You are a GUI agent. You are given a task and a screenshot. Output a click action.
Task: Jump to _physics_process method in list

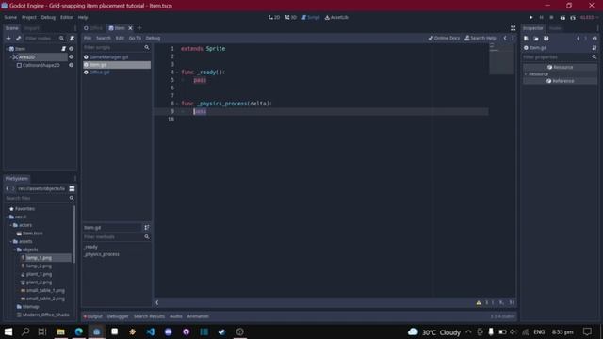tap(102, 254)
